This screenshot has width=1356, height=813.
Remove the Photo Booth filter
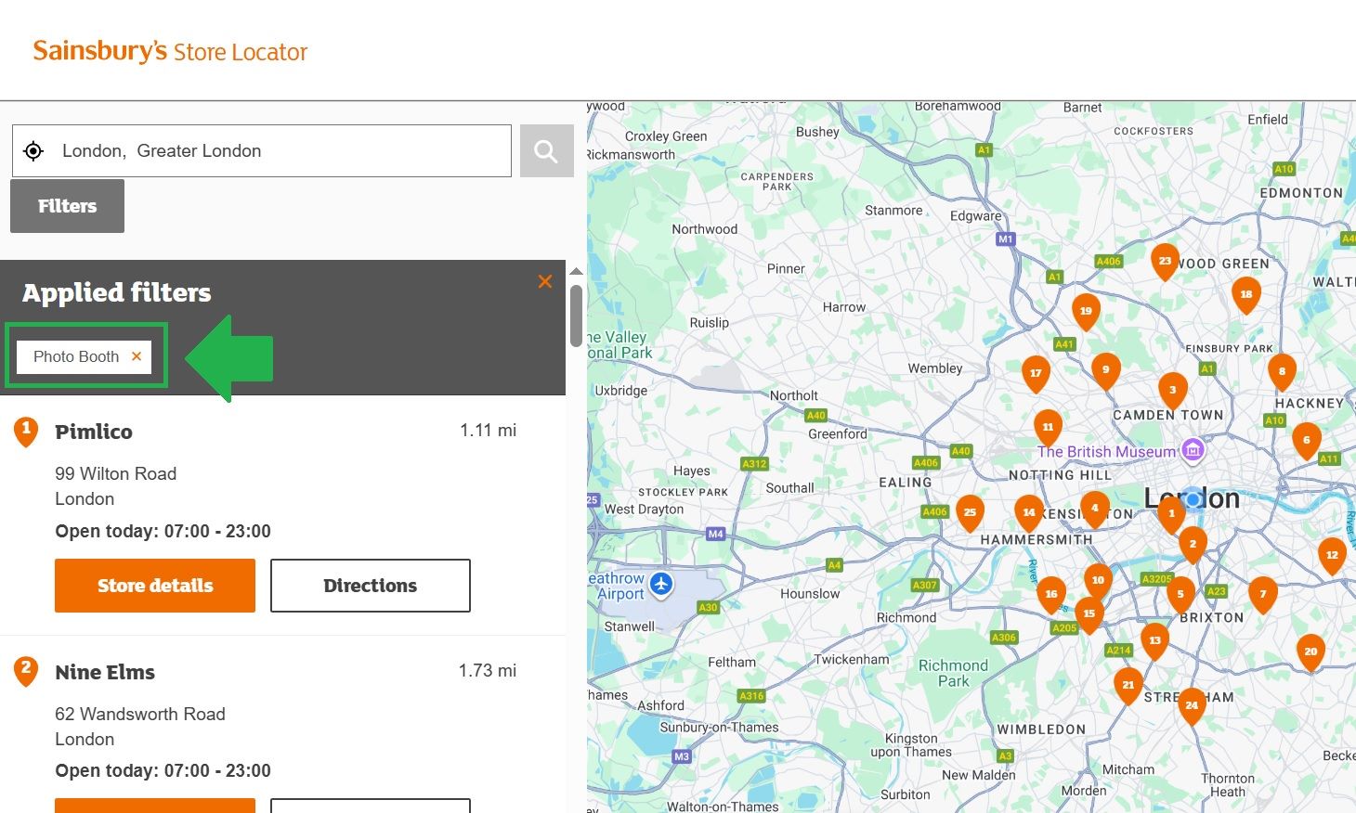[137, 356]
